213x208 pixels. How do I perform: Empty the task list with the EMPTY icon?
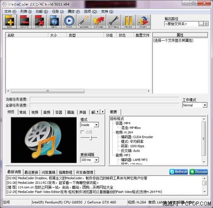tap(39, 22)
